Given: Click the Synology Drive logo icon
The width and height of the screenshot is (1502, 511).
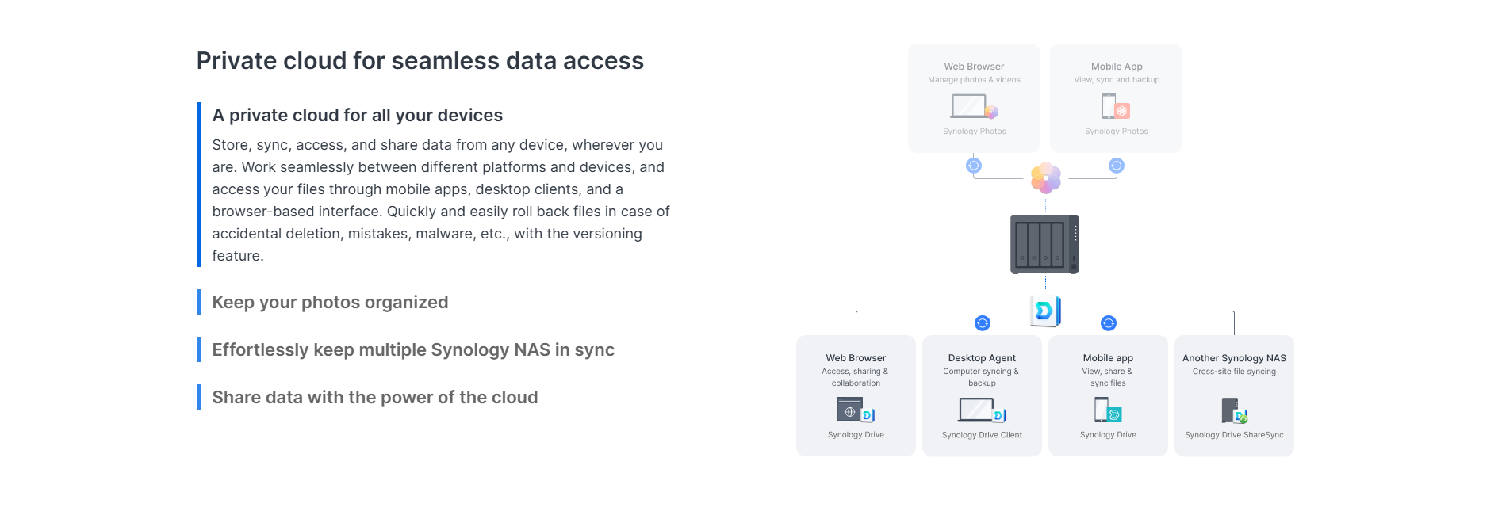Looking at the screenshot, I should 1045,311.
